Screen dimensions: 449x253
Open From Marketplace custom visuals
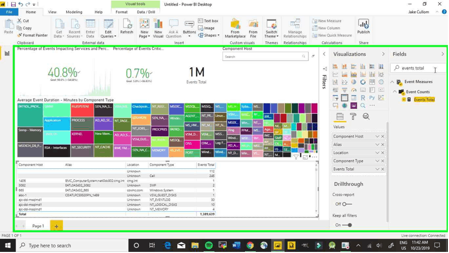click(x=235, y=28)
